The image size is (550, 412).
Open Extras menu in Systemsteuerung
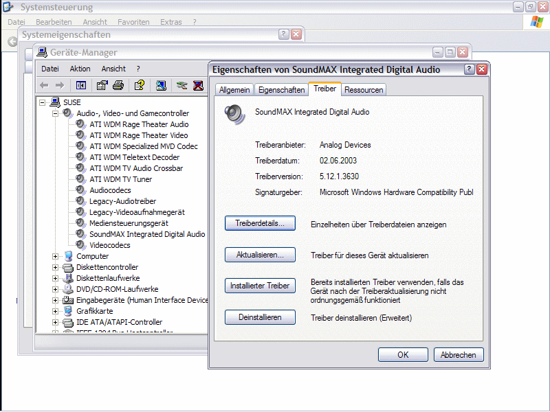coord(170,22)
